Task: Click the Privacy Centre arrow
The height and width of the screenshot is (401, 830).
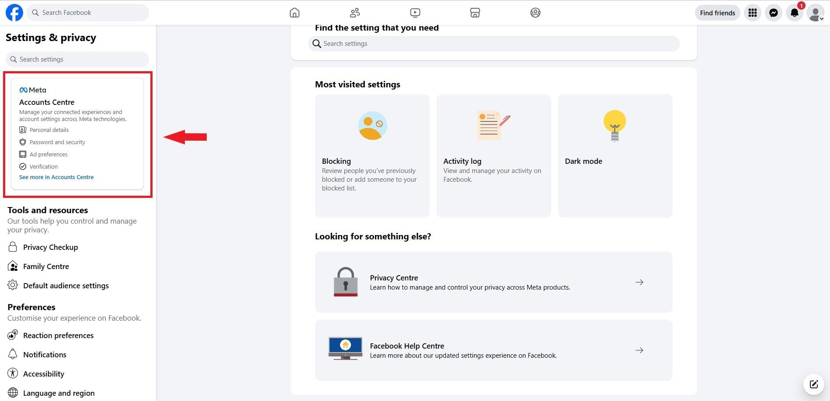Action: click(x=639, y=282)
